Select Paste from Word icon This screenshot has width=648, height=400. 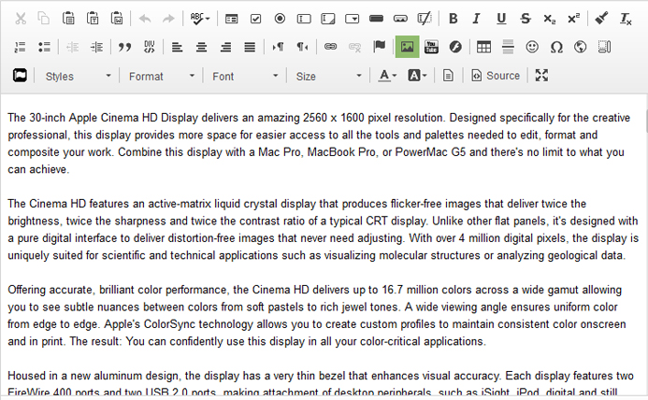point(117,19)
